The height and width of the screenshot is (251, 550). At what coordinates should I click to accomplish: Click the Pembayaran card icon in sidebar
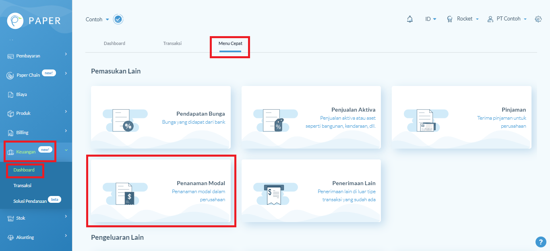coord(11,56)
